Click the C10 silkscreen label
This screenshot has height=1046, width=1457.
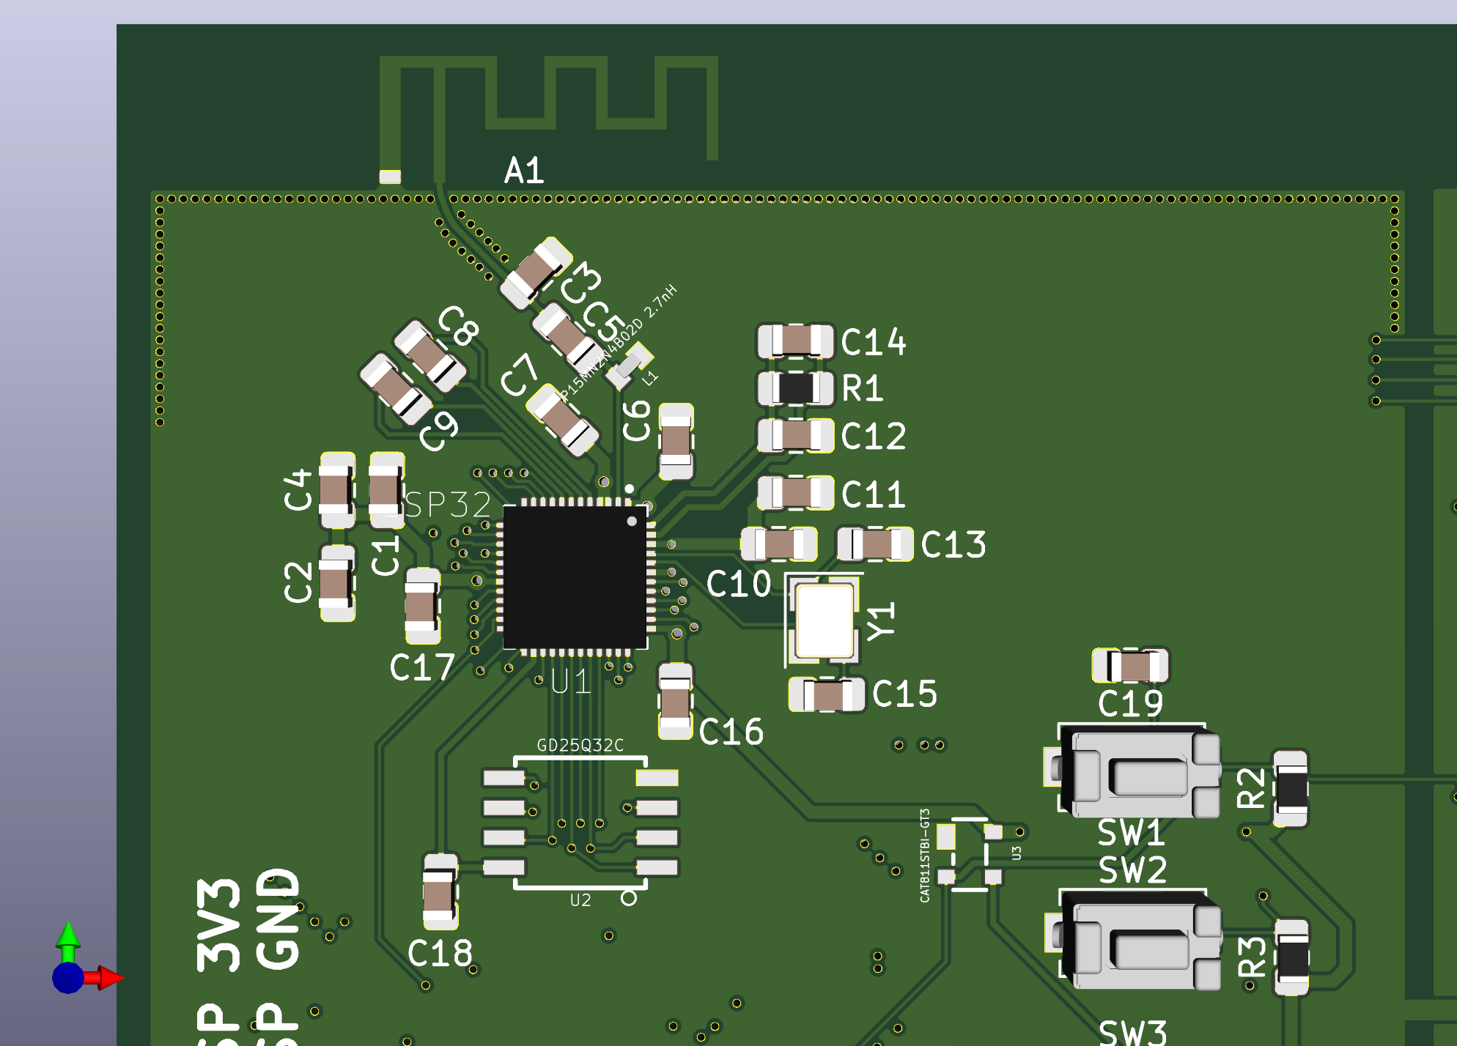(739, 585)
